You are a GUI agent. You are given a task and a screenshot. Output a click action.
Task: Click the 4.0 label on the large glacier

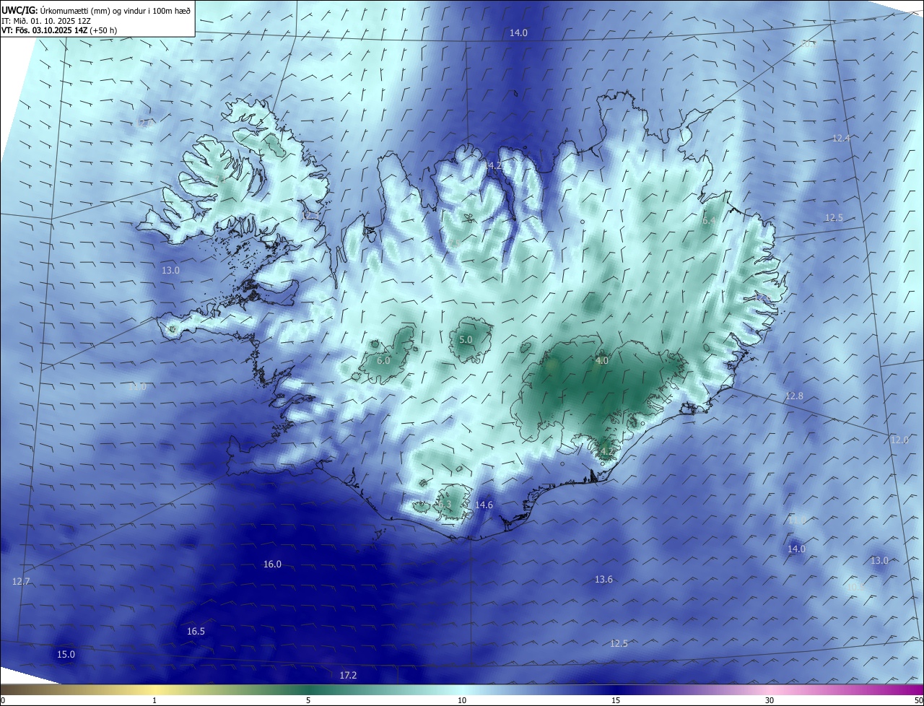601,360
